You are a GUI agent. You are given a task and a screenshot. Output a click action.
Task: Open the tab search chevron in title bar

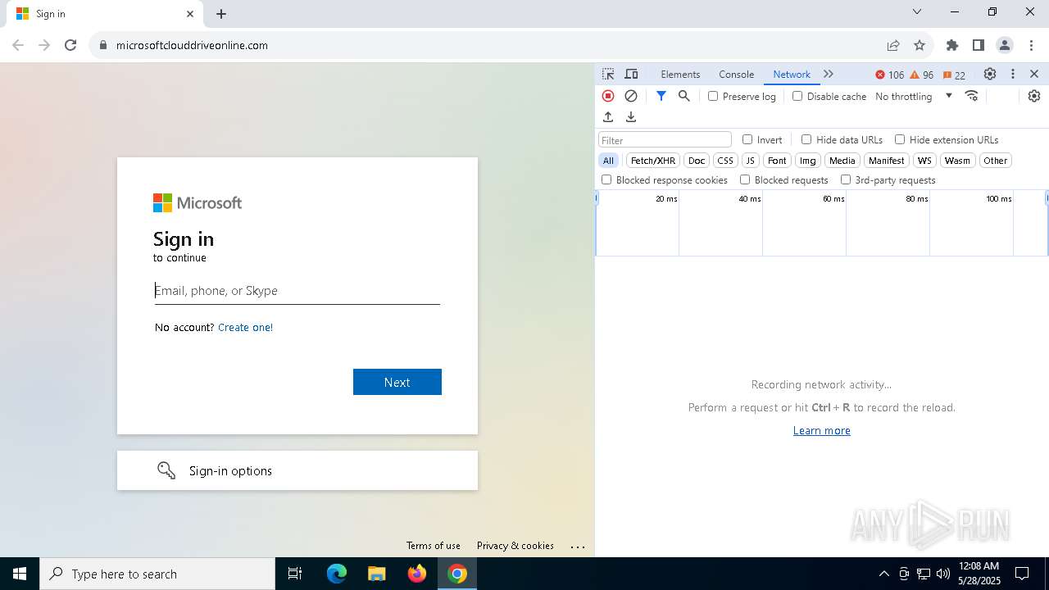(x=917, y=11)
